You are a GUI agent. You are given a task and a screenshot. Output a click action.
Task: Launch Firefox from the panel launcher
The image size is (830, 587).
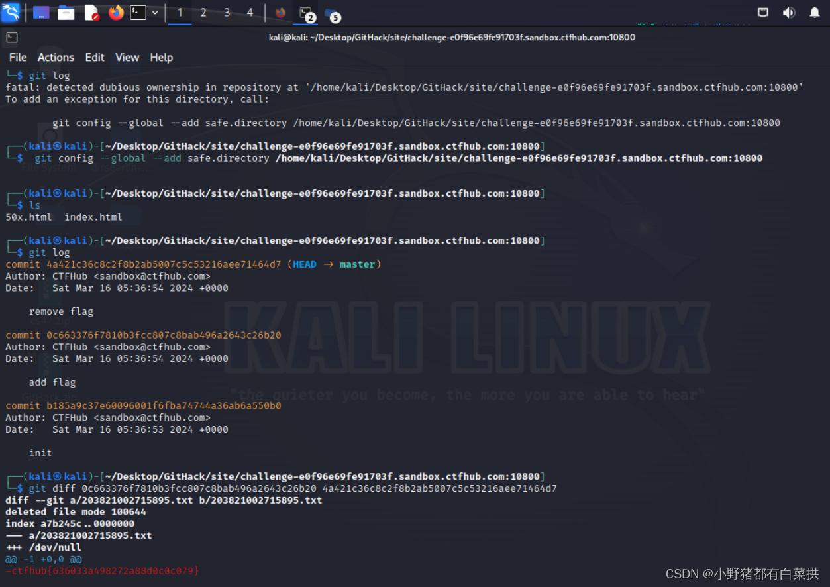pyautogui.click(x=116, y=12)
